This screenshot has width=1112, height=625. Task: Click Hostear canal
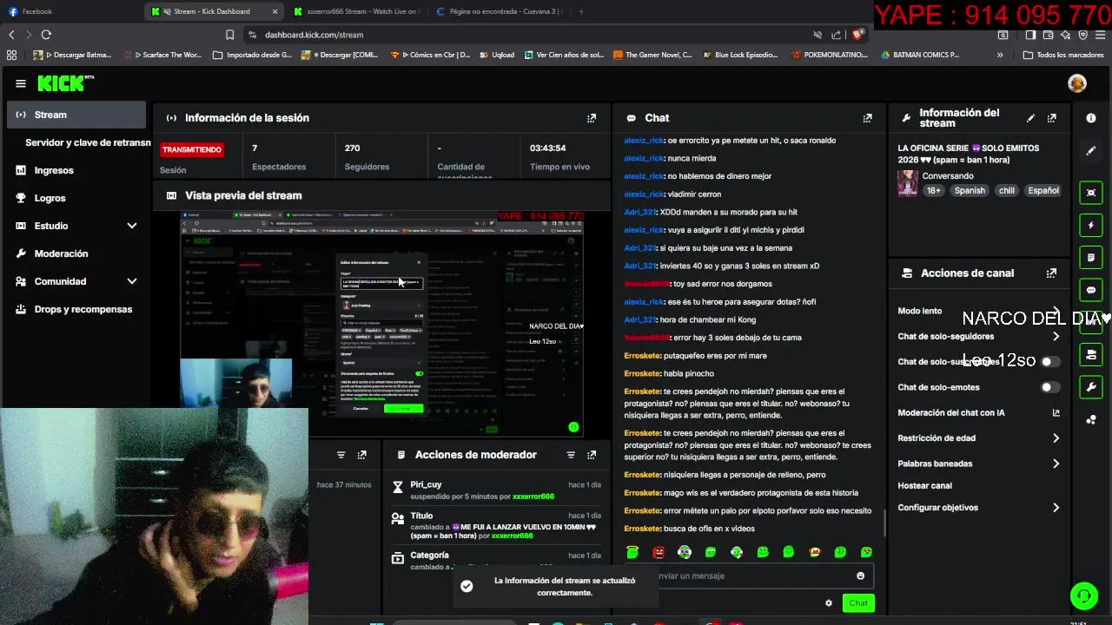click(x=924, y=486)
